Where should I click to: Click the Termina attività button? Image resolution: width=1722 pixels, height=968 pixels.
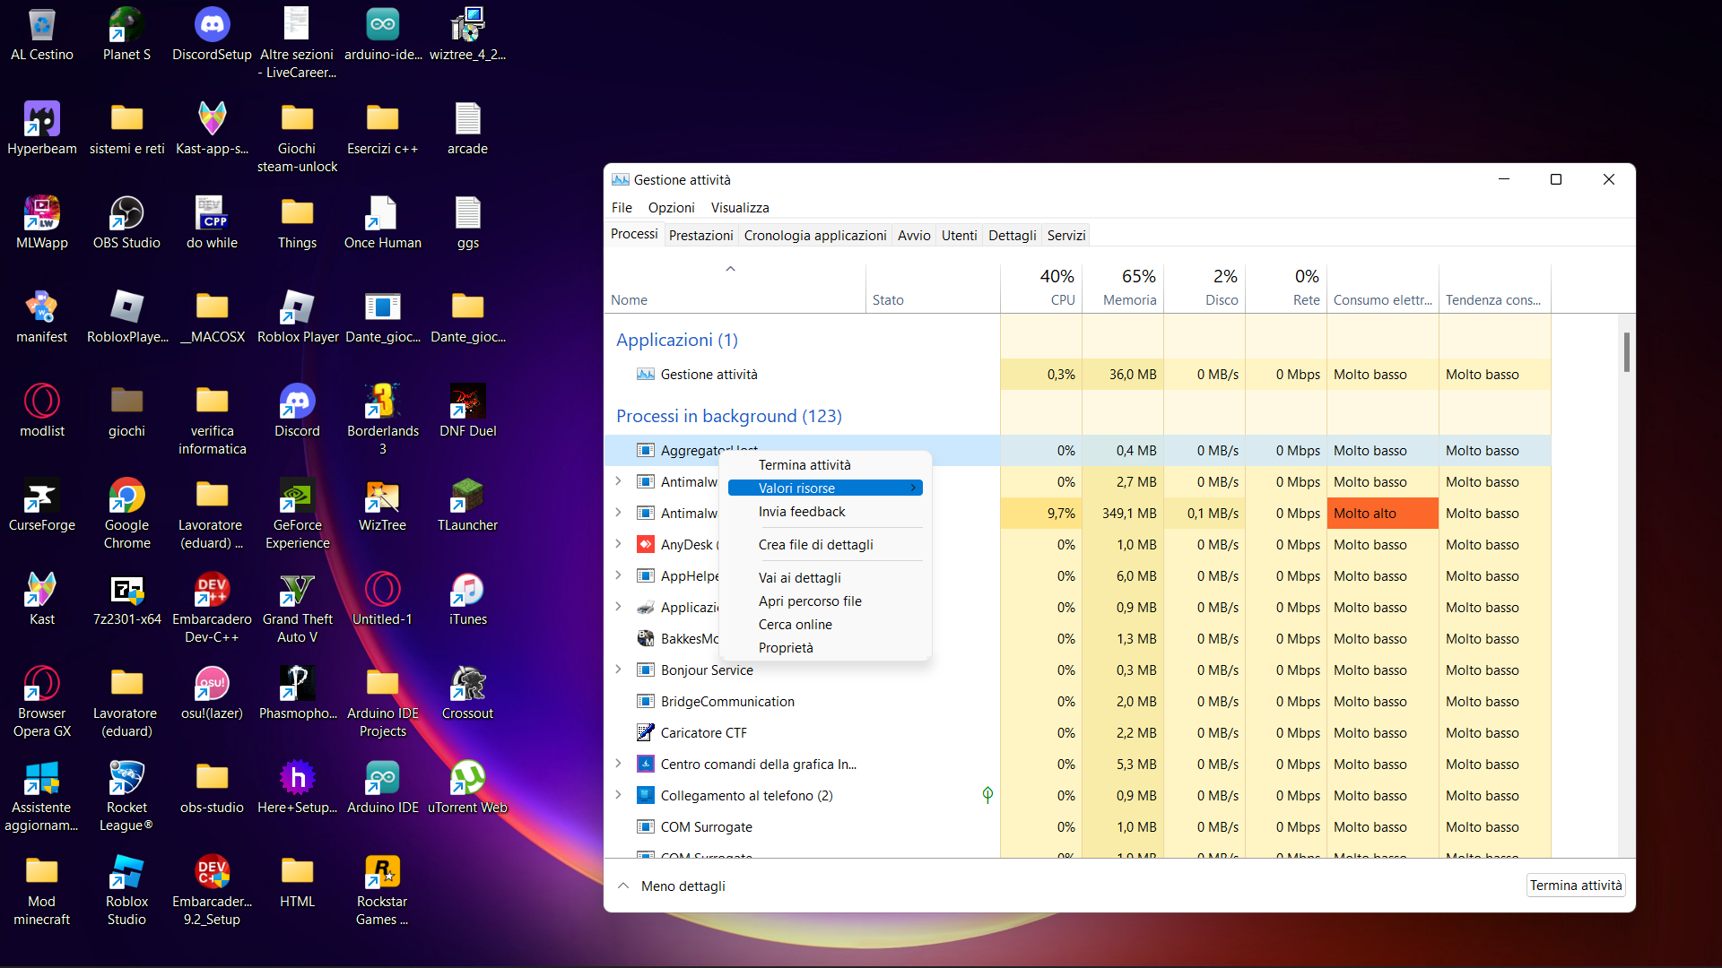tap(1576, 886)
